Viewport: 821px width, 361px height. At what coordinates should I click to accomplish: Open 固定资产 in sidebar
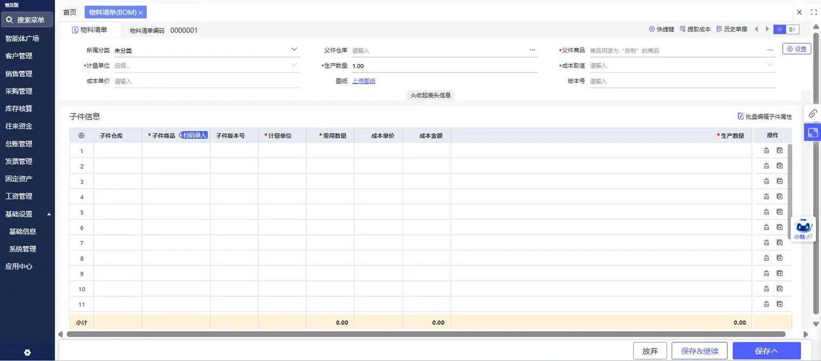click(x=19, y=179)
